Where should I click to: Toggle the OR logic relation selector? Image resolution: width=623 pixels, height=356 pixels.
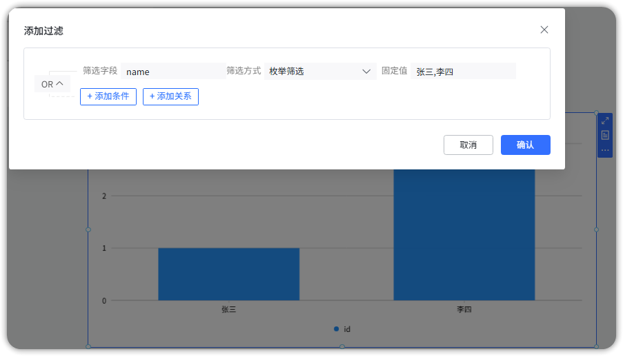pyautogui.click(x=52, y=84)
